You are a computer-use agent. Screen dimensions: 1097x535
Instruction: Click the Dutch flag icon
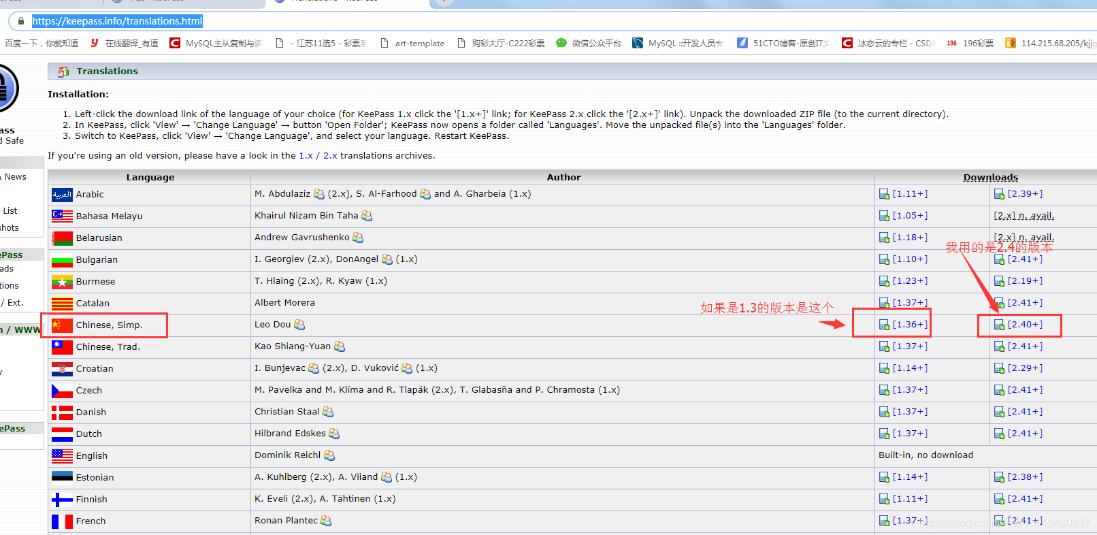point(62,434)
